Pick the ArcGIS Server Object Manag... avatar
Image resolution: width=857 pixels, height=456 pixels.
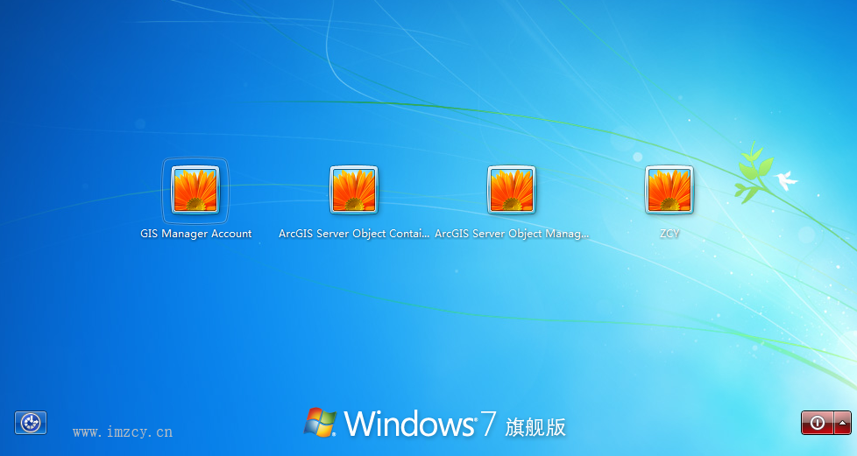[512, 190]
